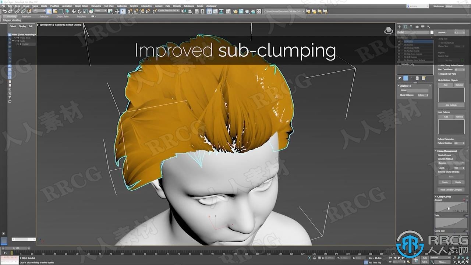Open the Motion command panel tab
This screenshot has width=471, height=265.
point(417,27)
